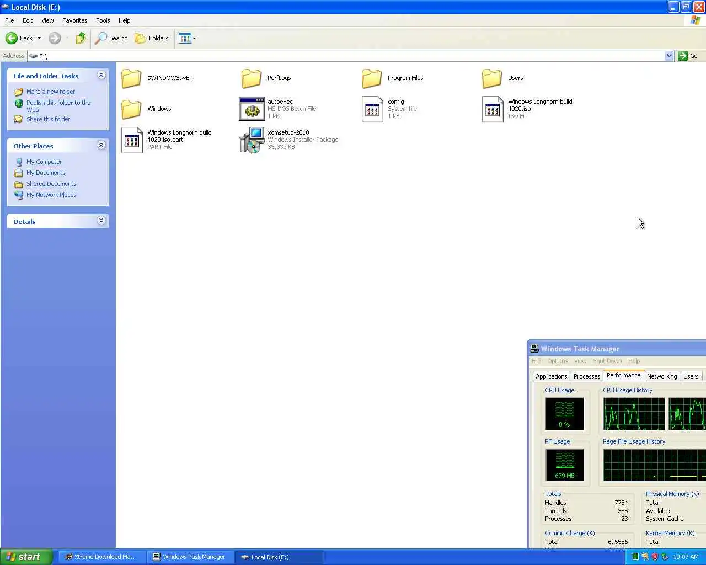Click the Share this folder icon
This screenshot has height=565, width=706.
[19, 119]
